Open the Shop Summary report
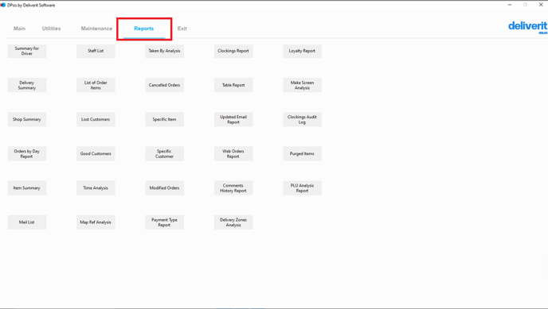The height and width of the screenshot is (309, 548). point(27,119)
